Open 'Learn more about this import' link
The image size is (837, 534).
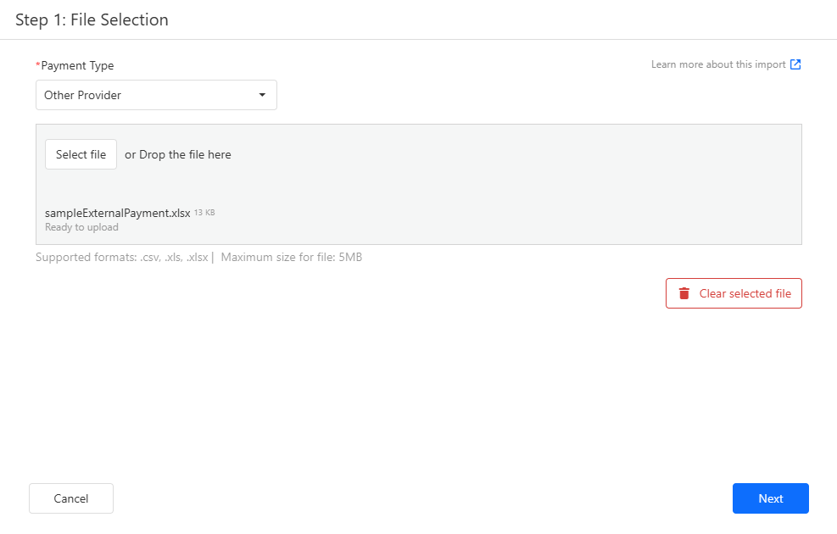point(718,64)
